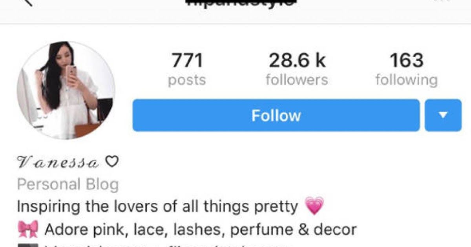The image size is (471, 247).
Task: Click the dark emoji starting the third bio line
Action: click(x=28, y=245)
